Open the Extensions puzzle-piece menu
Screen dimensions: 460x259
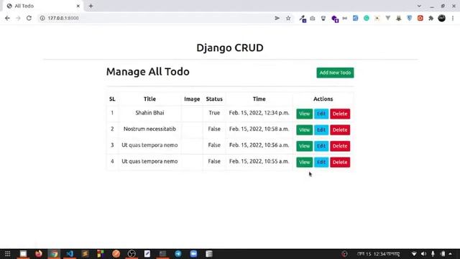[x=431, y=18]
